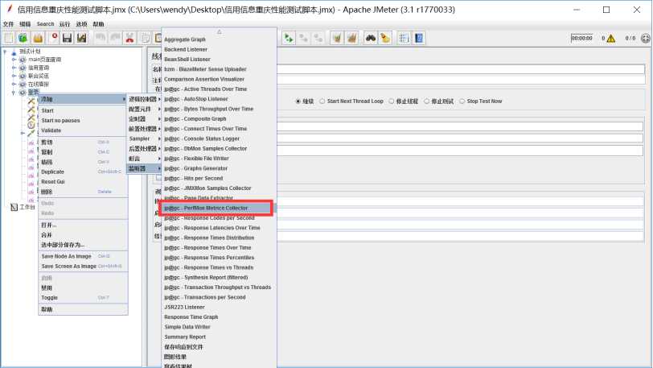Click the elapsed time 00:00:00 field
Viewport: 653px width, 368px height.
(x=581, y=39)
